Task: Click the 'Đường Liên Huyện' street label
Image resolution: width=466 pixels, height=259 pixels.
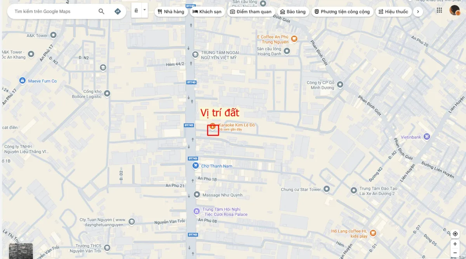Action: (438, 170)
